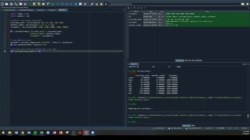Click the Debug file icon

(x=53, y=4)
